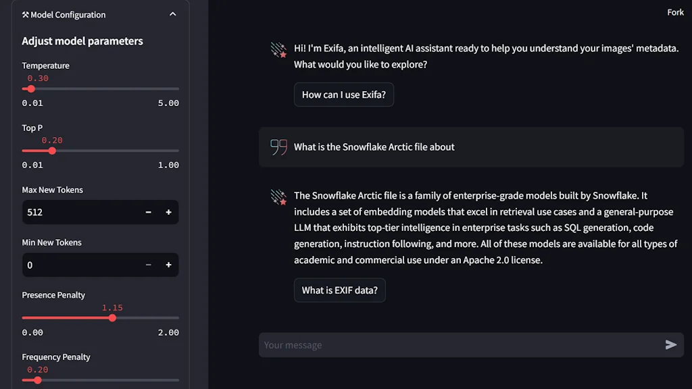Click plus icon to increase Min New Tokens
The image size is (692, 389).
coord(168,265)
